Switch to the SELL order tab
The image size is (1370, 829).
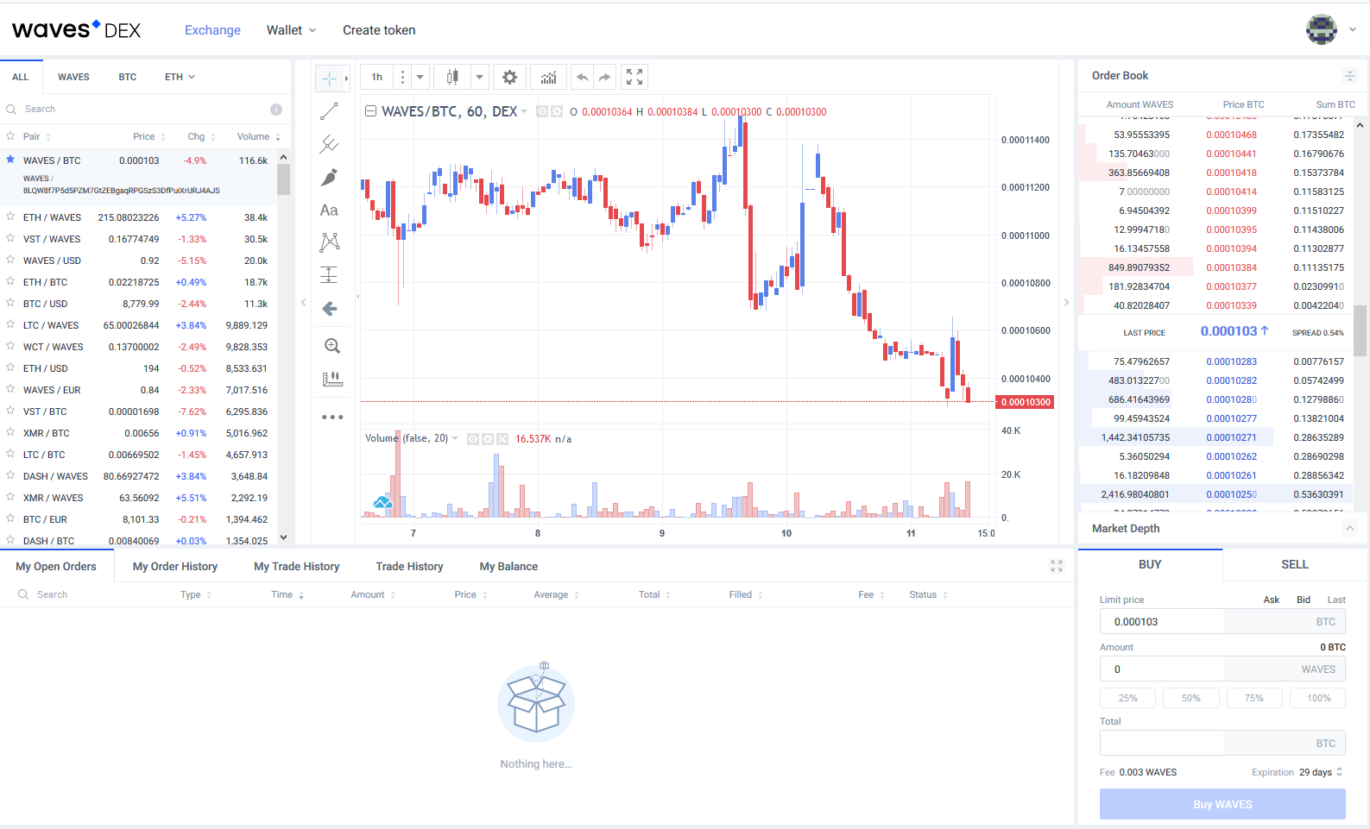[x=1295, y=564]
